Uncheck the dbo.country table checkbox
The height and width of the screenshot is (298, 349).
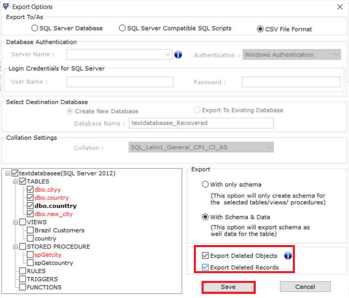(x=30, y=197)
